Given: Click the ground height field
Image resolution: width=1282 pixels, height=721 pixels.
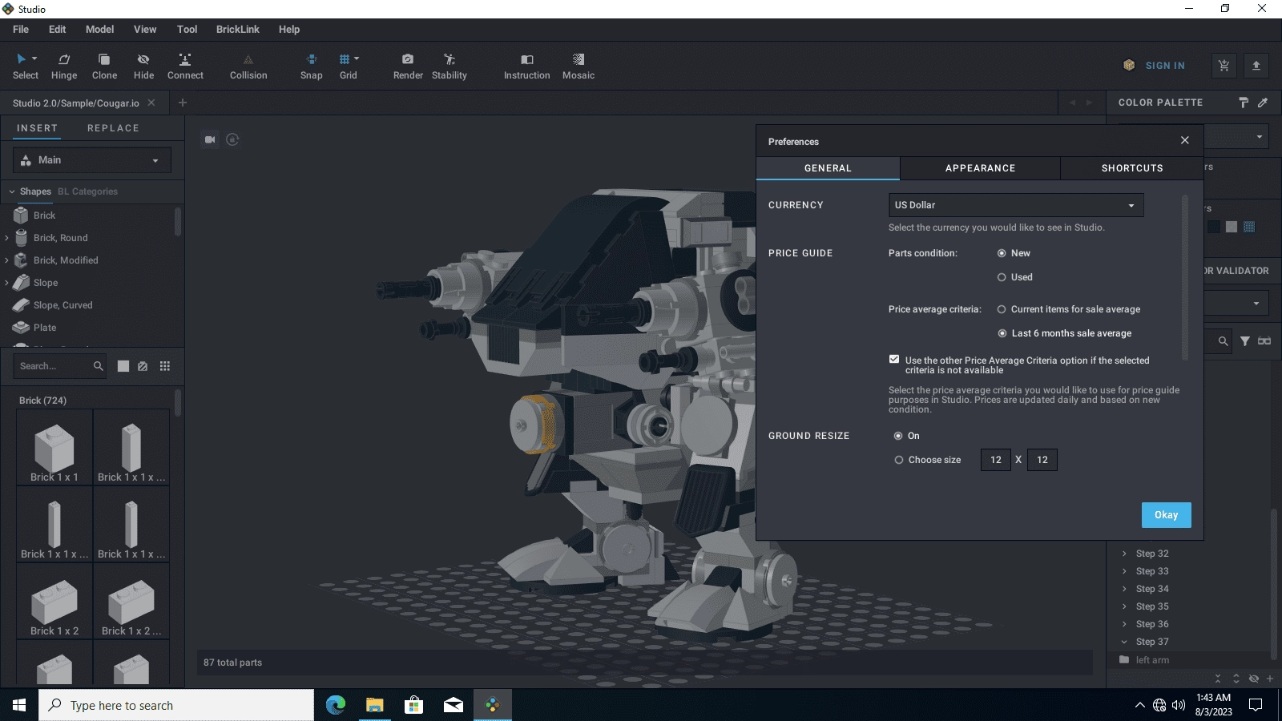Looking at the screenshot, I should point(1042,460).
